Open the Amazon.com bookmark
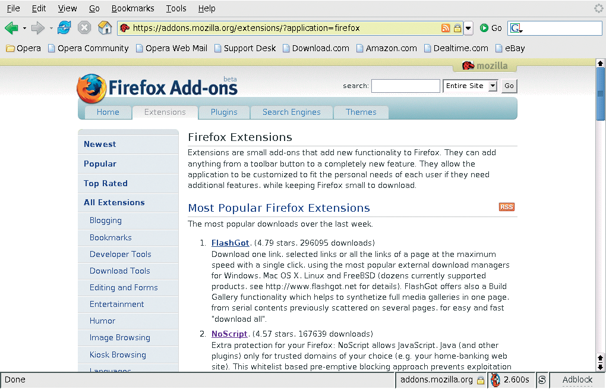The width and height of the screenshot is (606, 389). [387, 48]
